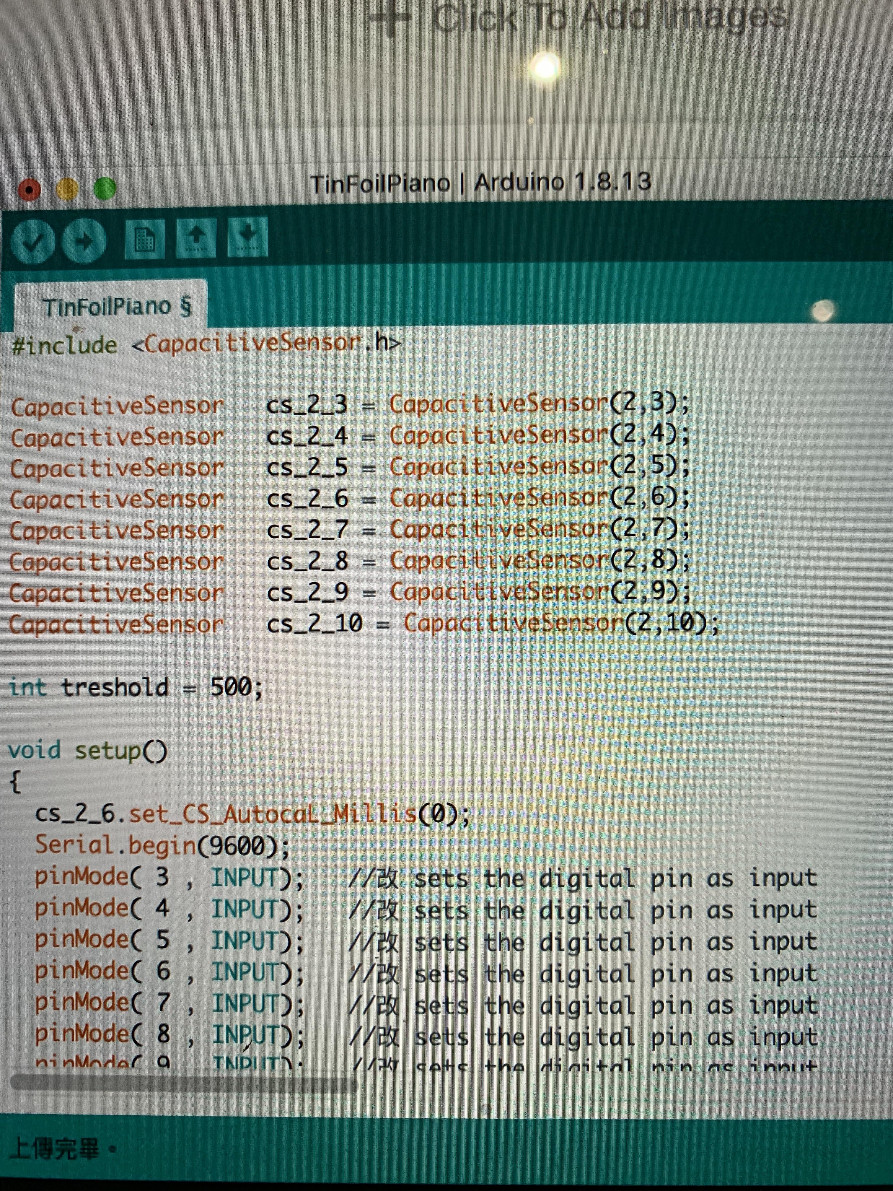Place cursor on void setup() line
The height and width of the screenshot is (1191, 893).
[87, 751]
